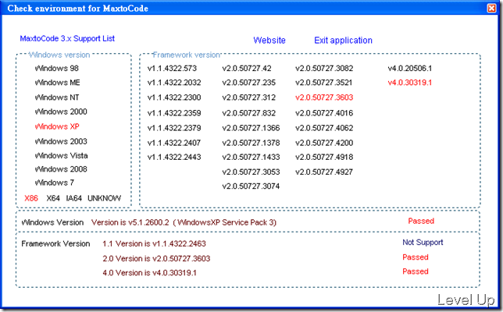Click framework v2.0.50727.3074
Viewport: 503px width, 312px height.
pyautogui.click(x=251, y=186)
